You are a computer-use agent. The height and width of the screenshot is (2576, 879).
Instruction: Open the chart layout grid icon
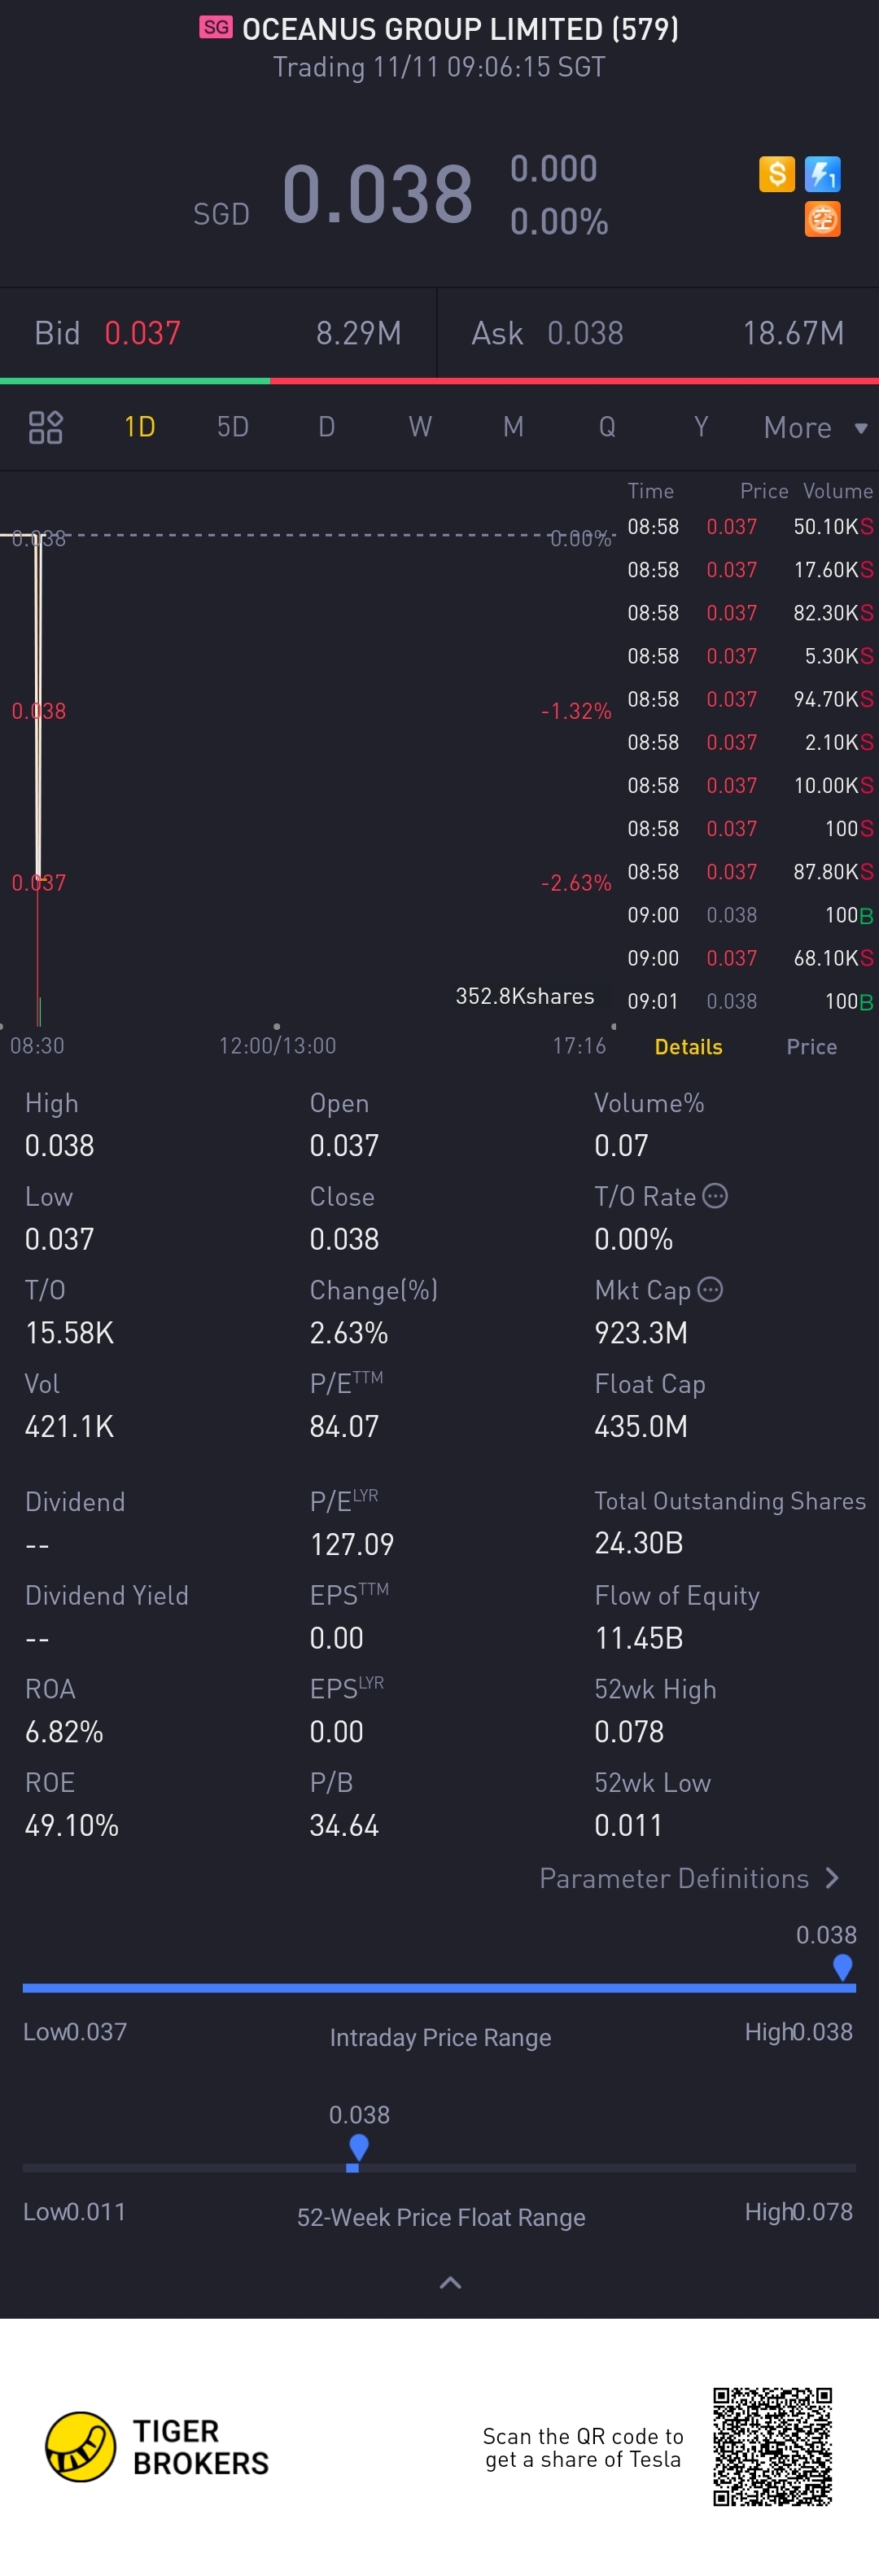(45, 427)
